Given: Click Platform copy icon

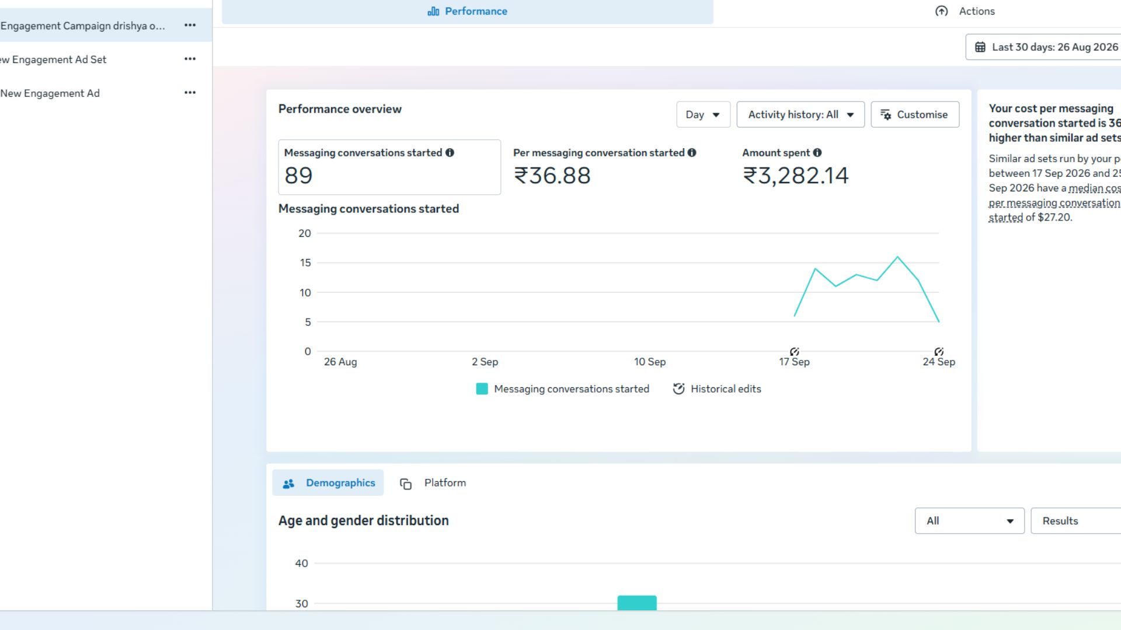Looking at the screenshot, I should [406, 484].
